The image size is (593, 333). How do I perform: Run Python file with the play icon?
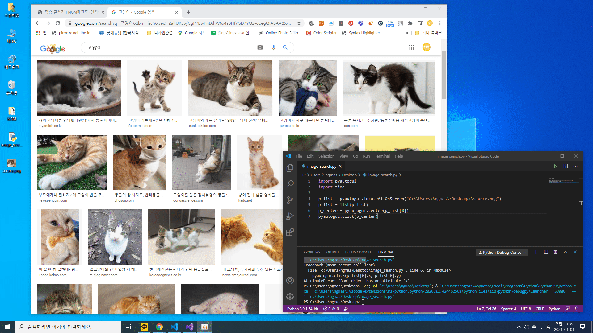[x=555, y=166]
